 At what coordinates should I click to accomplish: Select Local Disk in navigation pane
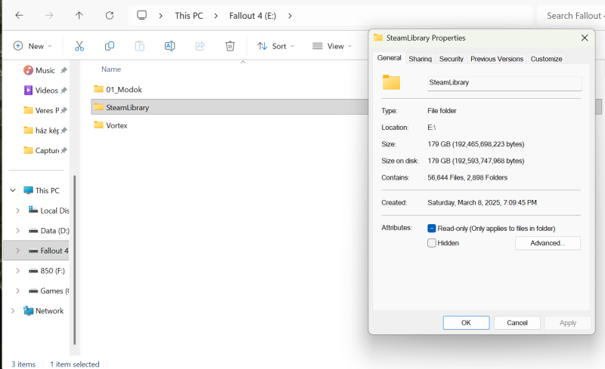point(49,211)
